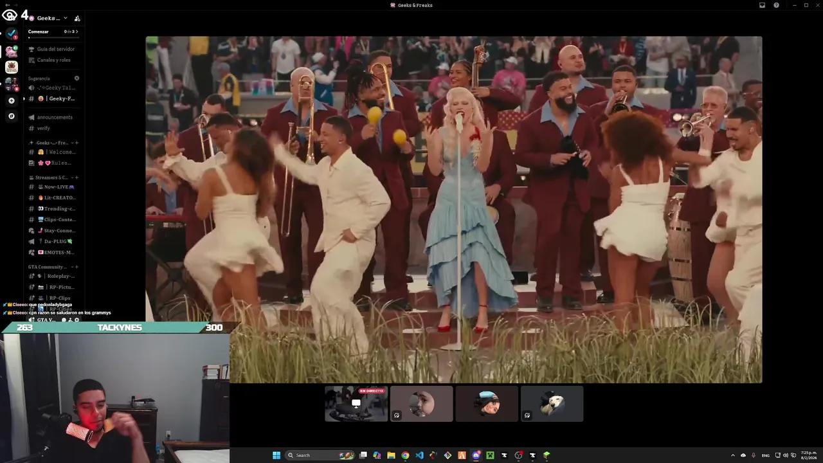This screenshot has width=823, height=463.
Task: Click the main shared stream video
Action: (454, 210)
